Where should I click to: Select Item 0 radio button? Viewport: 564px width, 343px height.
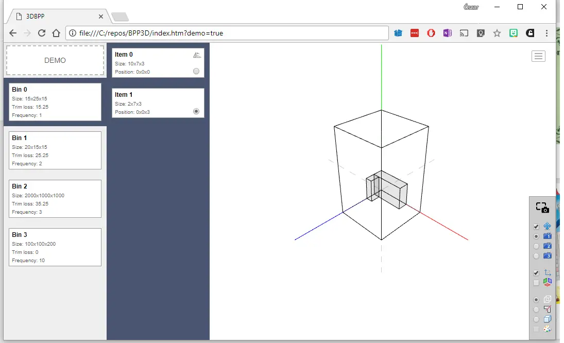pyautogui.click(x=196, y=72)
